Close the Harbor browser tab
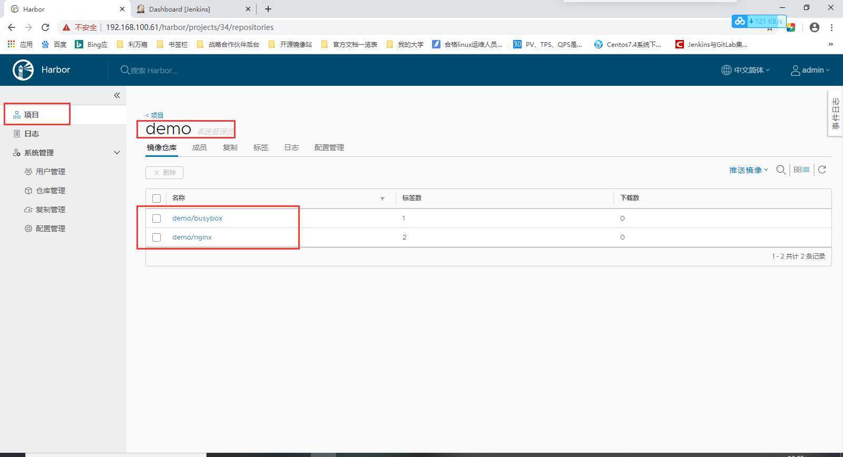 (122, 9)
